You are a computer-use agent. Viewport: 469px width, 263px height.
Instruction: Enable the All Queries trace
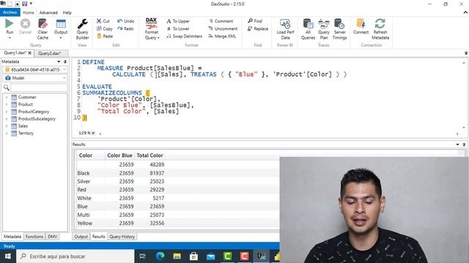click(x=308, y=29)
